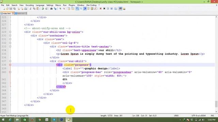Save the current file with toolbar icon

(11, 9)
